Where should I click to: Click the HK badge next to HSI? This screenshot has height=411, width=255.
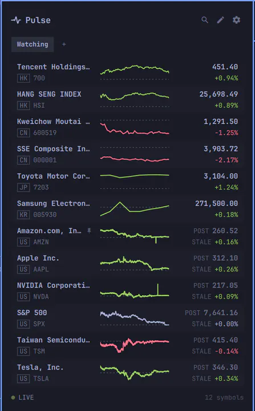(x=23, y=106)
